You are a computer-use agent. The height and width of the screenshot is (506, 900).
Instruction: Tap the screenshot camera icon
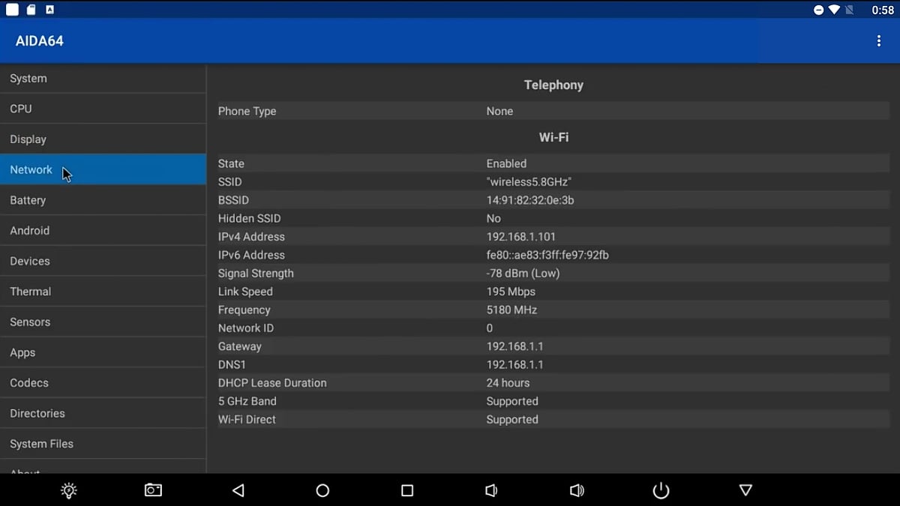tap(153, 490)
